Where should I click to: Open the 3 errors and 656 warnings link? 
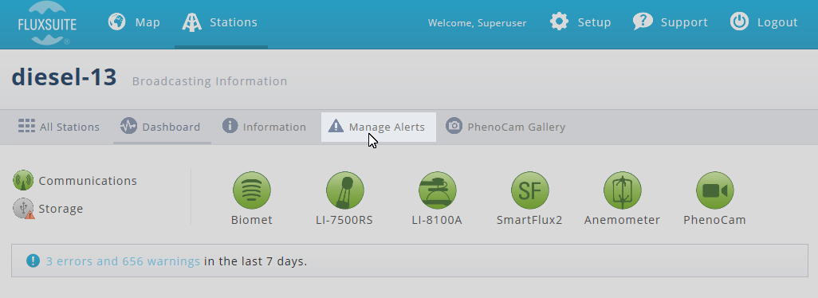123,261
